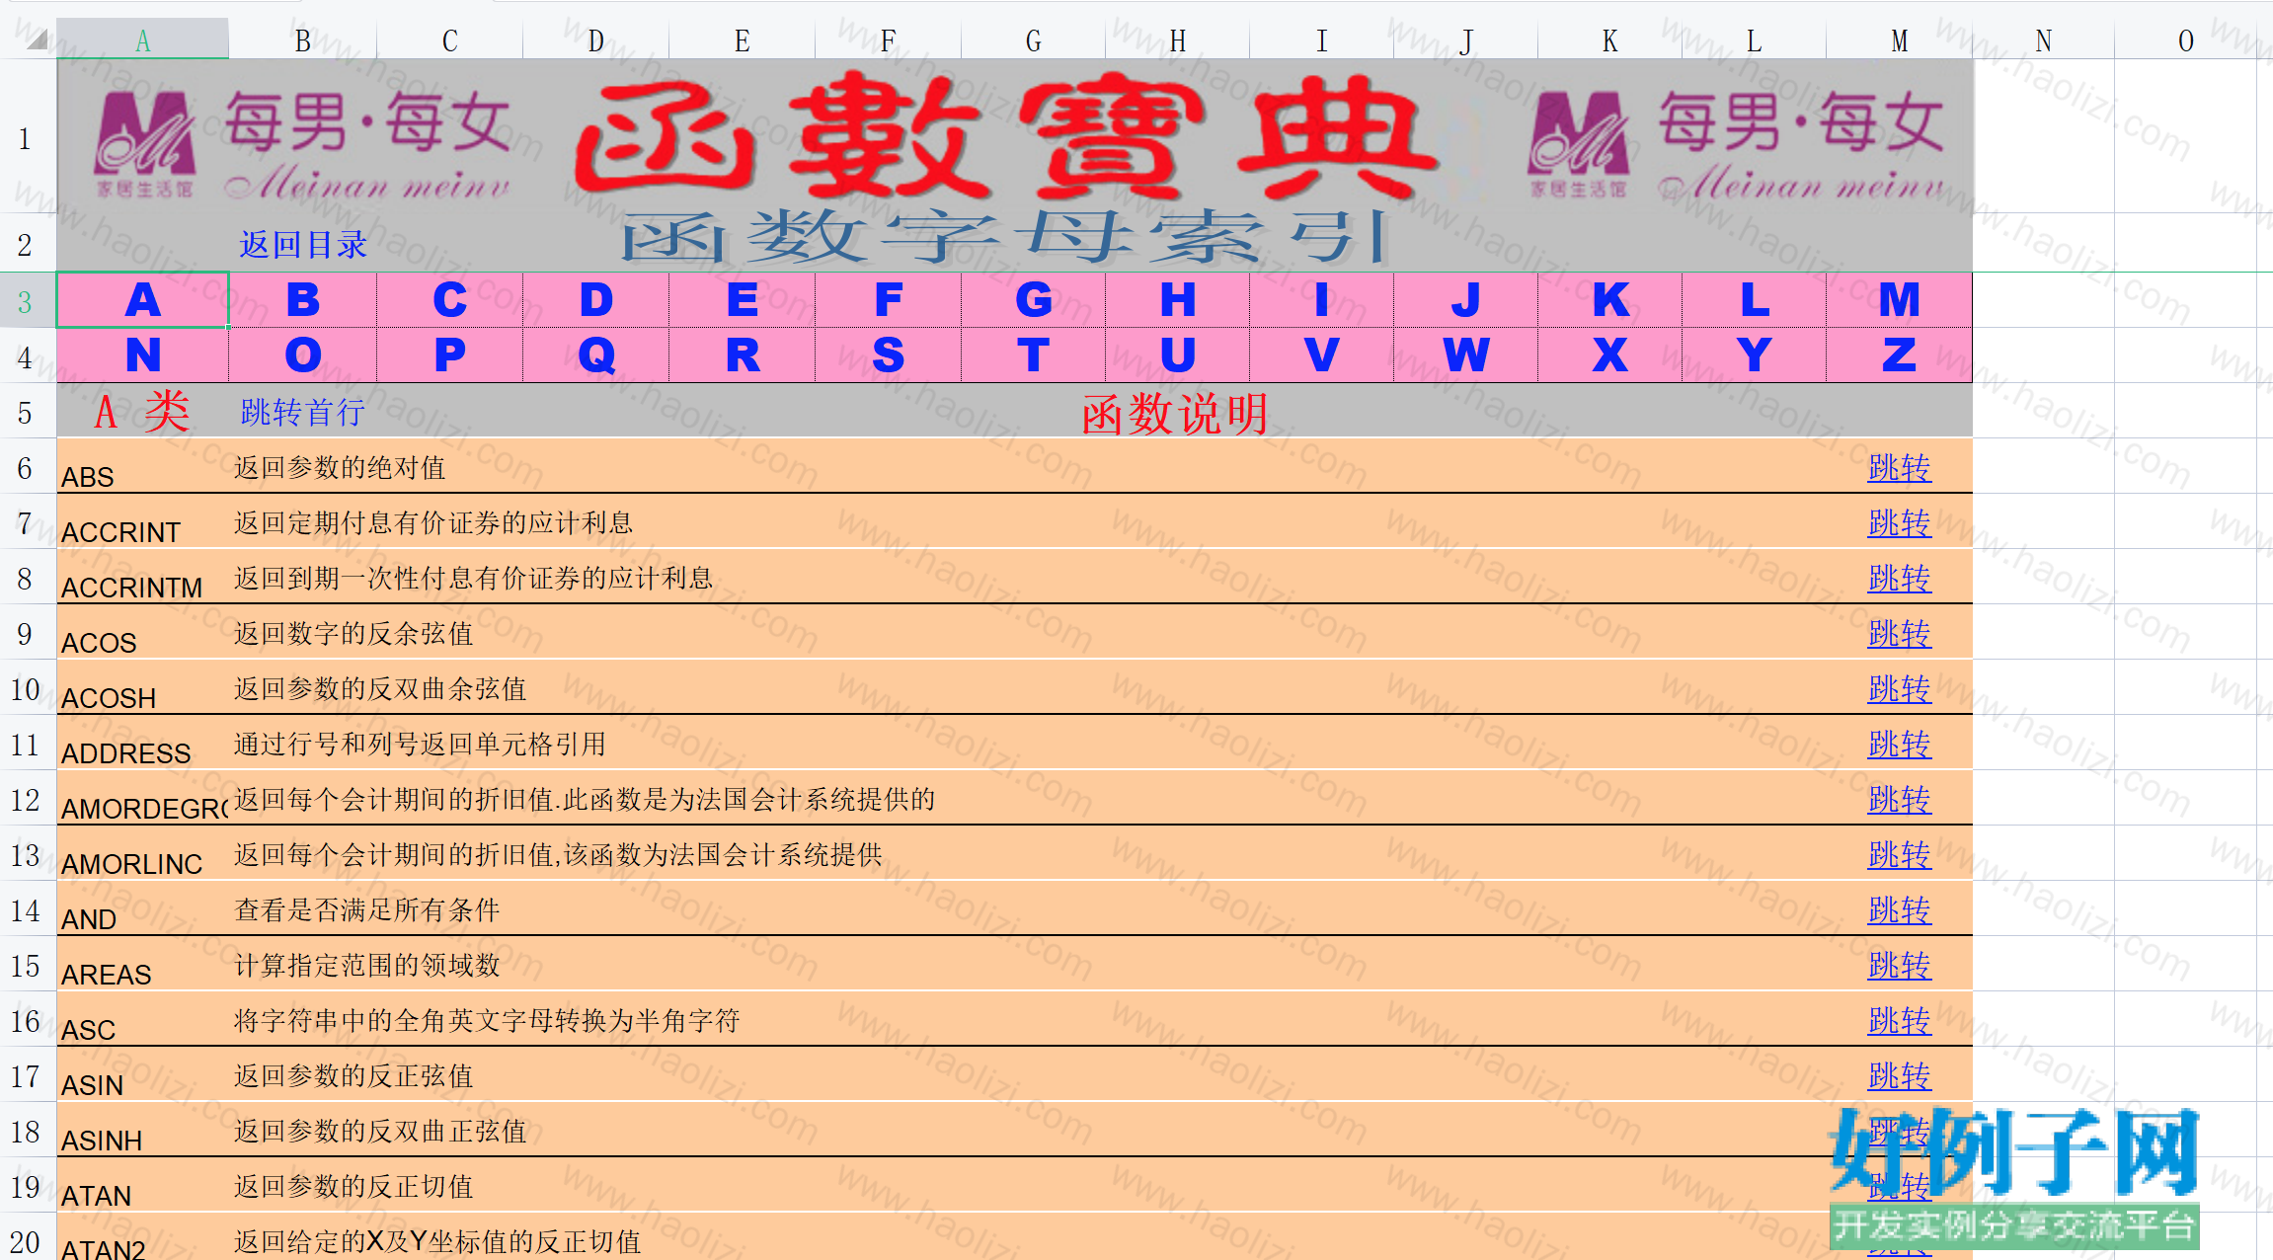Jump to letter F index cell
This screenshot has width=2273, height=1260.
tap(889, 300)
